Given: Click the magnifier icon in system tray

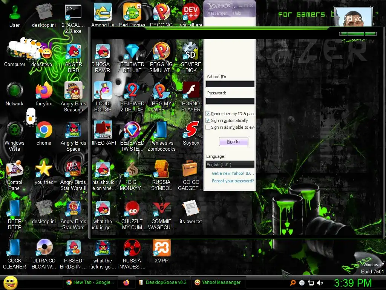Looking at the screenshot, I should [293, 283].
